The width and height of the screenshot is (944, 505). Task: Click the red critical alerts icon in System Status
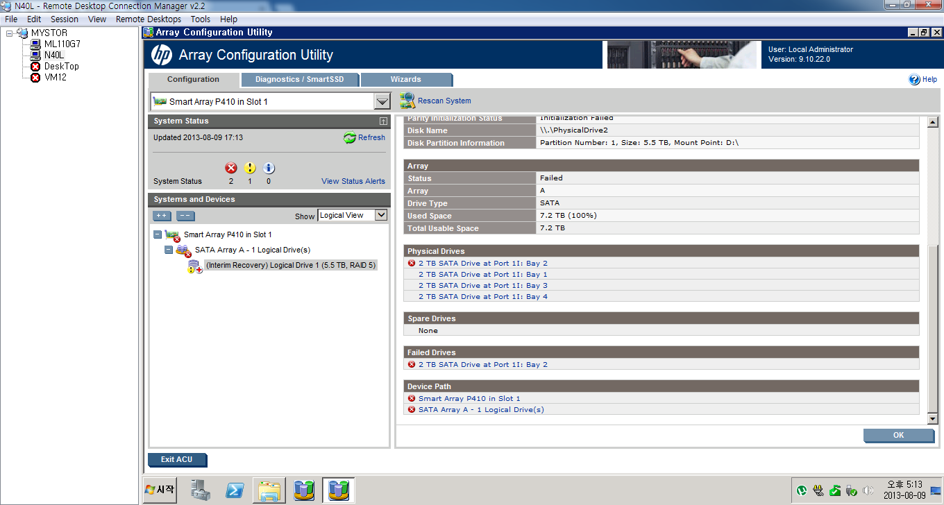(231, 168)
